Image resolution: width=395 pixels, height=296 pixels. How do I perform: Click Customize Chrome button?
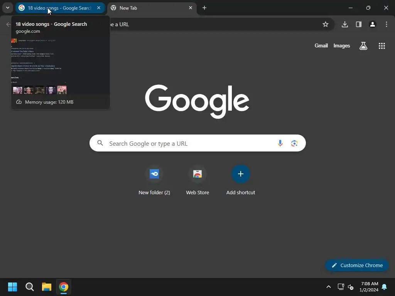[x=357, y=265]
